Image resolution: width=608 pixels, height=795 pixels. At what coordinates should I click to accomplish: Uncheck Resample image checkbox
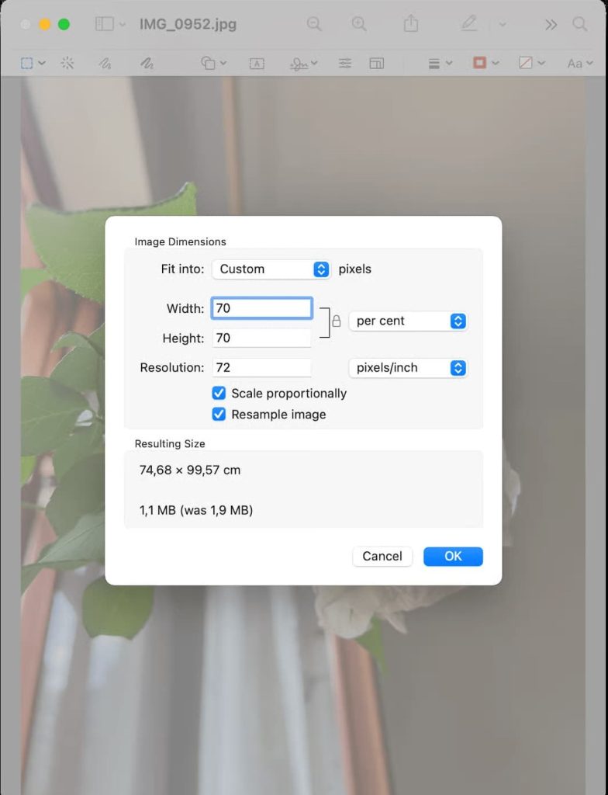(219, 415)
